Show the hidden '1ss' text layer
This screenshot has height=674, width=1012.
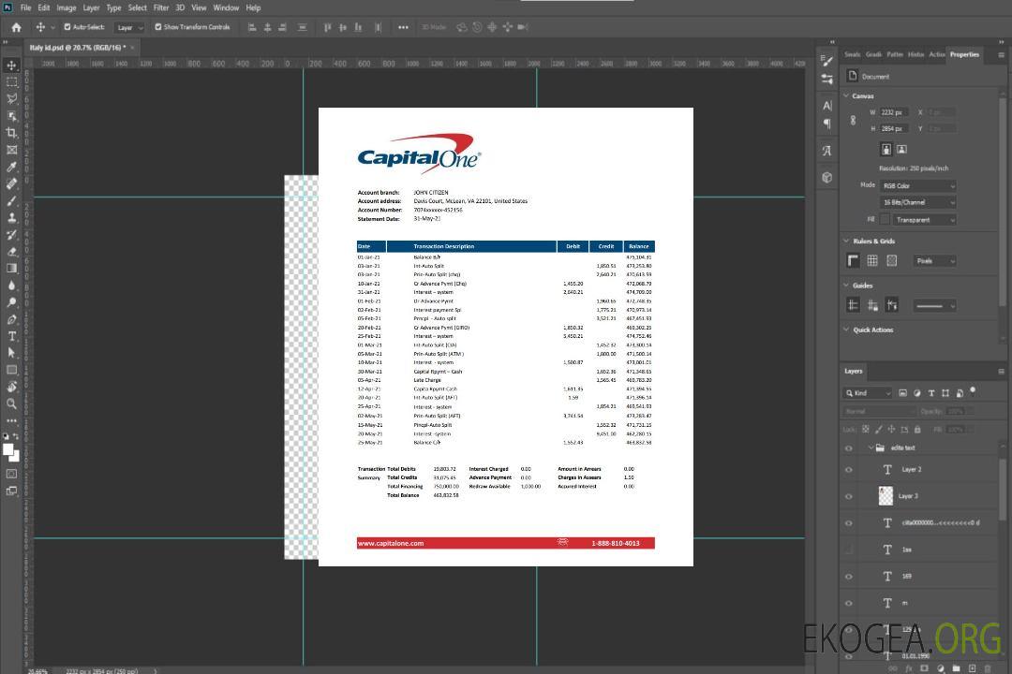pos(849,550)
